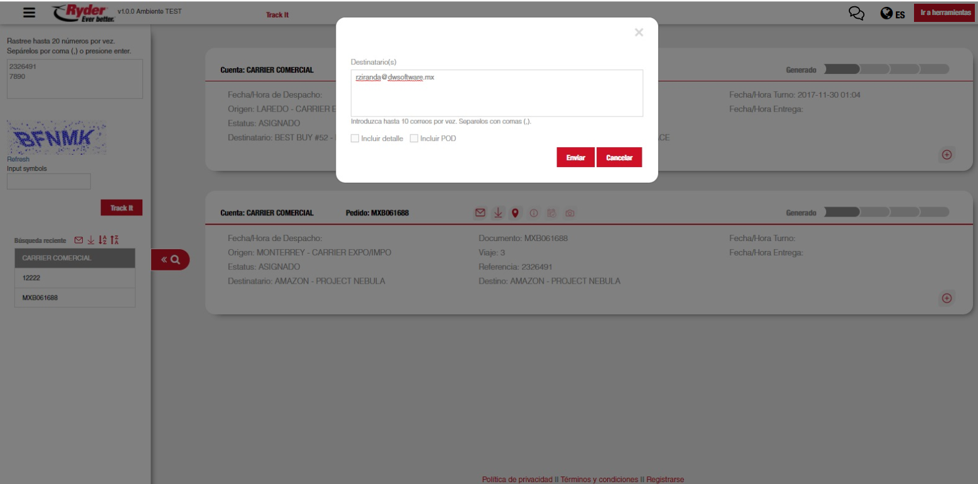Enable the Incluir detalle checkbox
This screenshot has height=484, width=978.
[x=356, y=138]
